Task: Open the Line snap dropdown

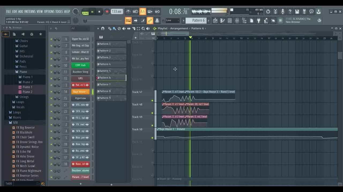Action: coord(173,21)
